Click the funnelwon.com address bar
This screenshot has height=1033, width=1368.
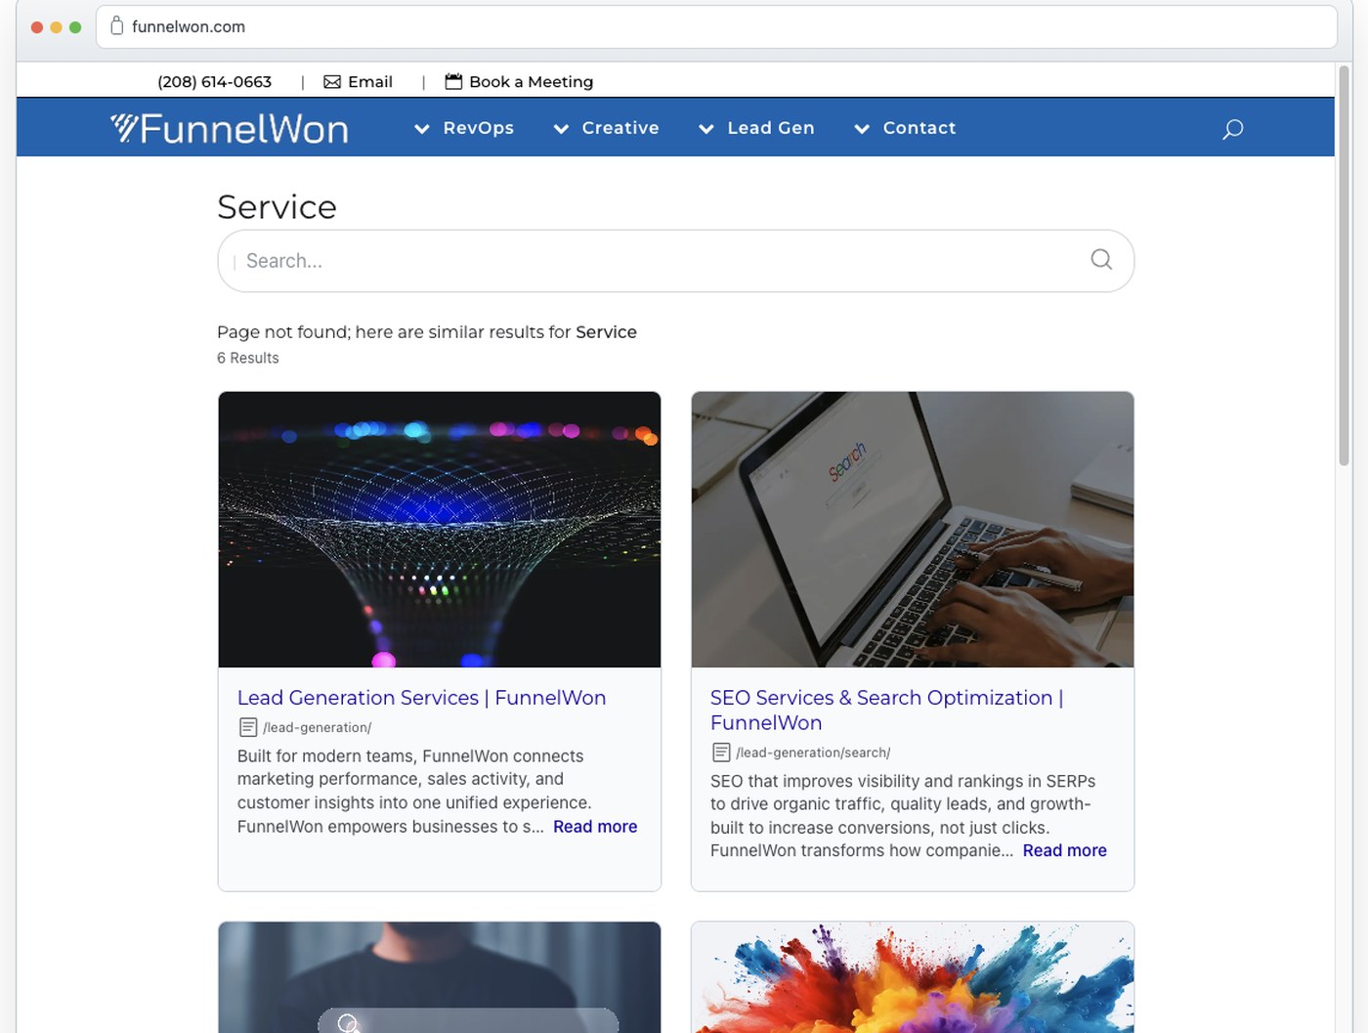pyautogui.click(x=716, y=26)
